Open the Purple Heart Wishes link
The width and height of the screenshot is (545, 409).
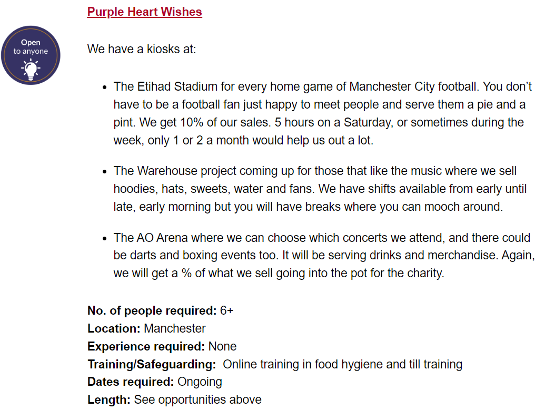click(x=145, y=12)
